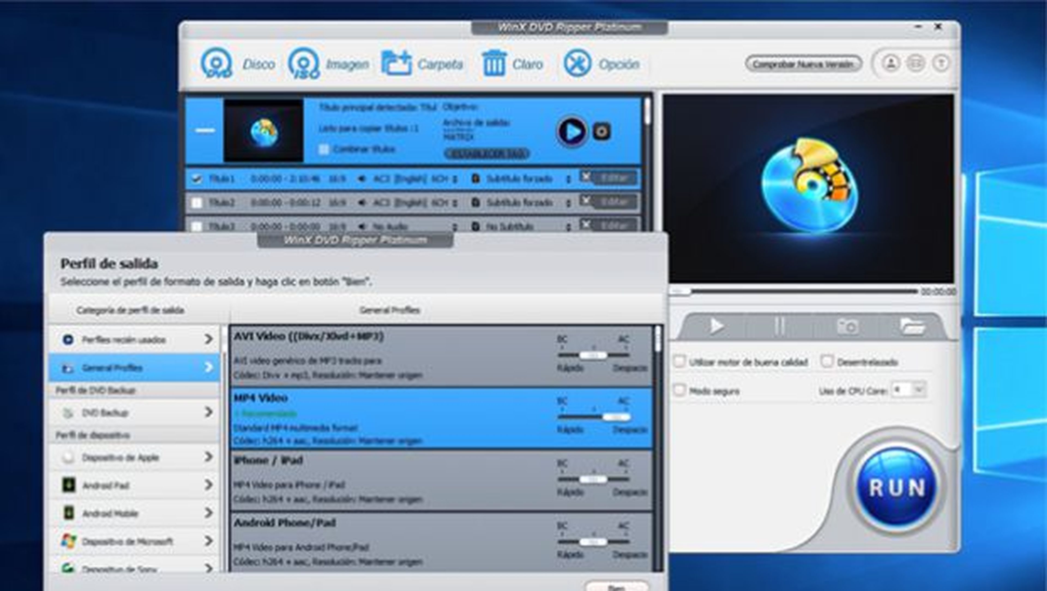Screen dimensions: 1047x591
Task: Expand Android Mobile chevron
Action: pyautogui.click(x=209, y=512)
